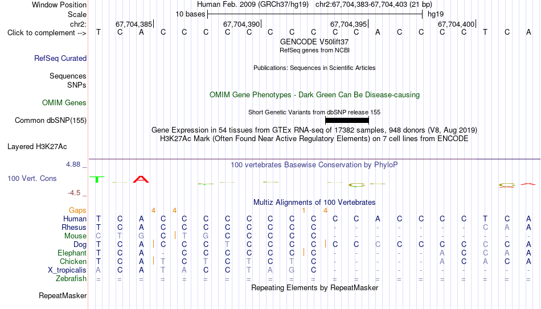
Task: Open the OMIM Genes track label
Action: 64,103
